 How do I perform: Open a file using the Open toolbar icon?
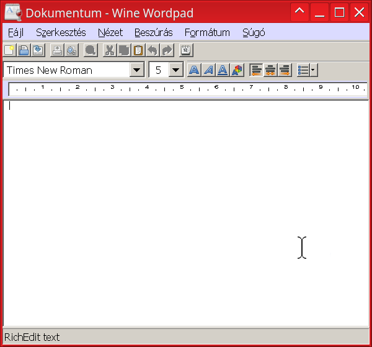[24, 50]
